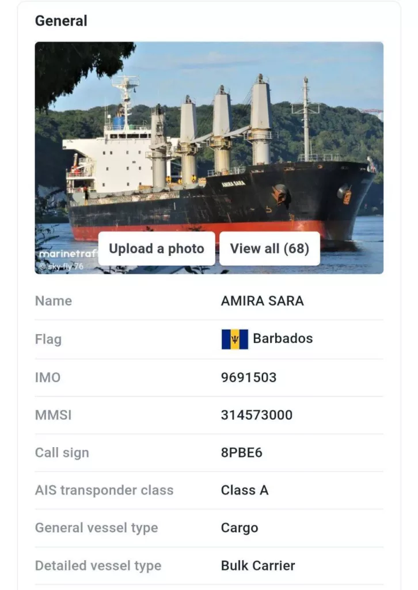Select the Barbados flag country text
Viewport: 418px width, 590px height.
click(x=283, y=339)
